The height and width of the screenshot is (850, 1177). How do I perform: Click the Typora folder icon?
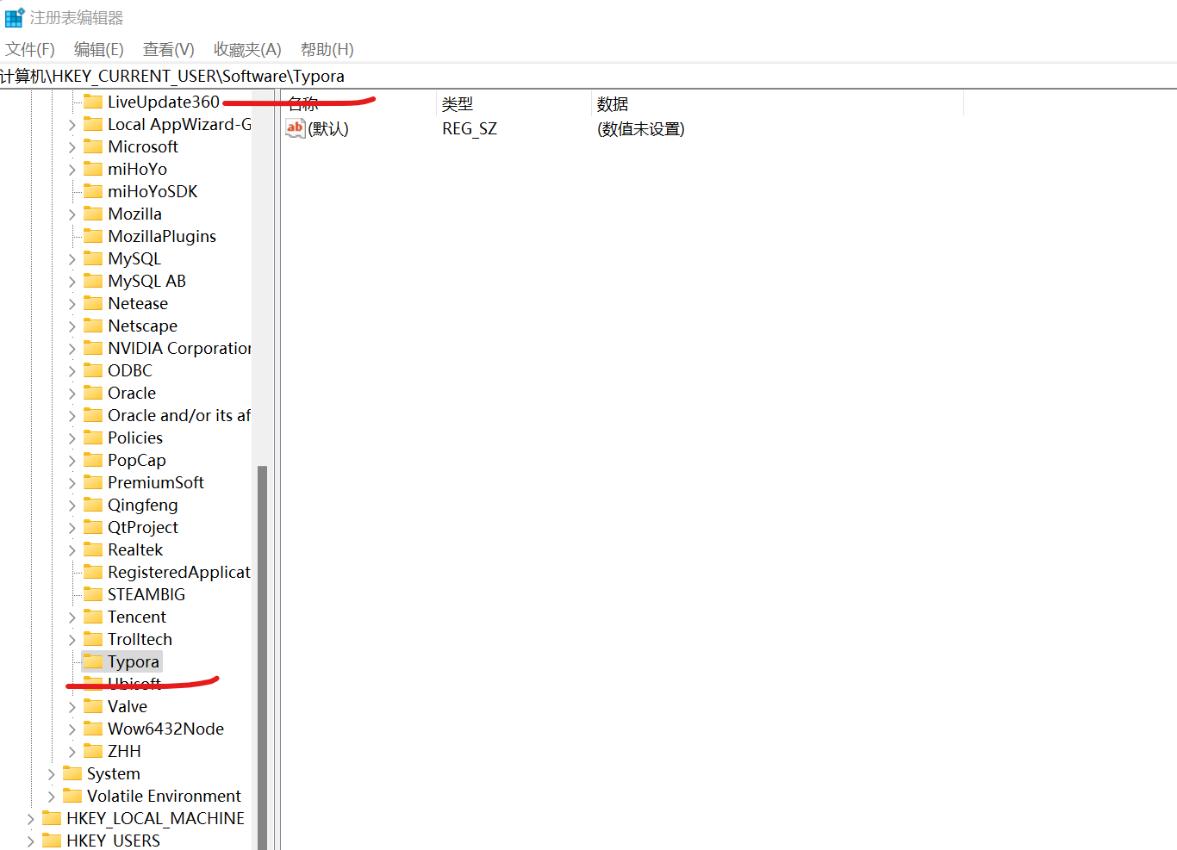click(93, 661)
